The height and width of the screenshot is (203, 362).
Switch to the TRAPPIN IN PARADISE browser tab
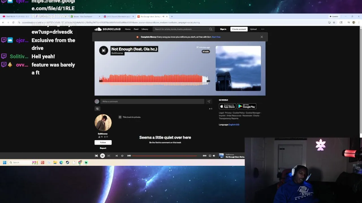(x=17, y=16)
